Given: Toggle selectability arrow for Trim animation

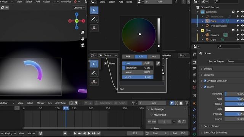Looking at the screenshot, I should pyautogui.click(x=238, y=25).
